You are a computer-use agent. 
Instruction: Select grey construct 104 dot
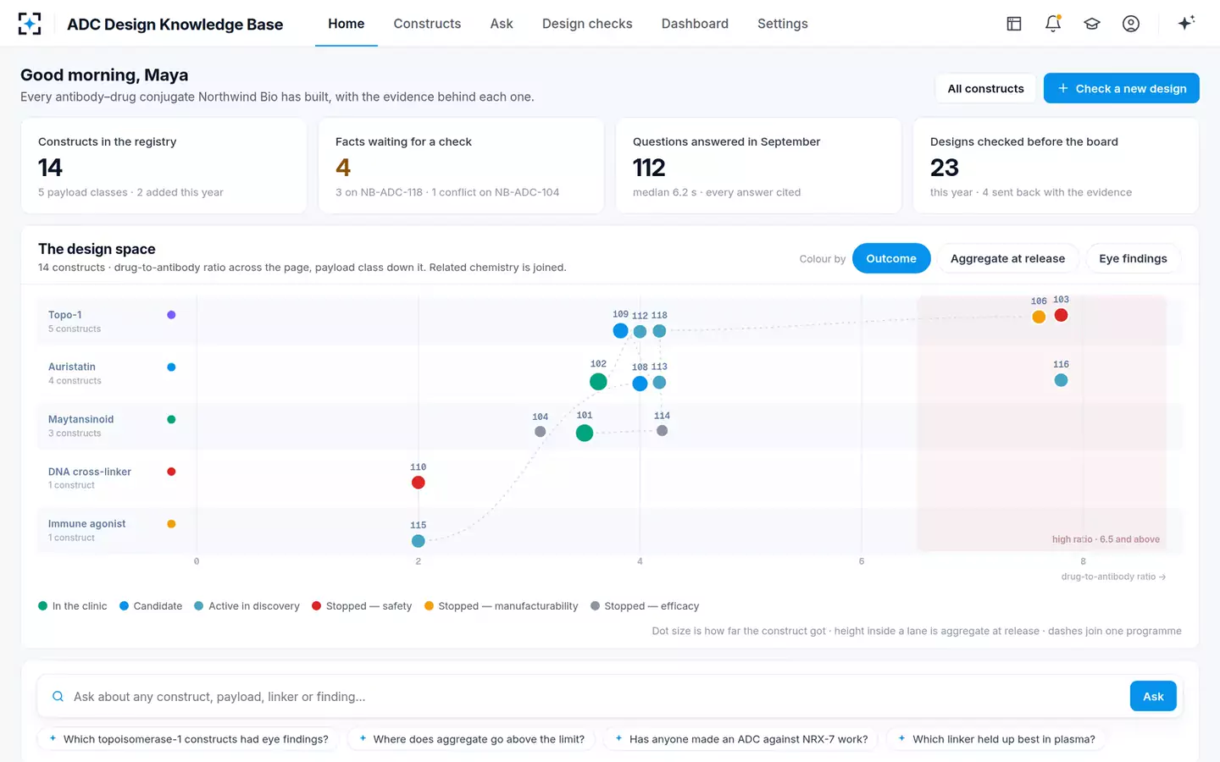pyautogui.click(x=541, y=432)
